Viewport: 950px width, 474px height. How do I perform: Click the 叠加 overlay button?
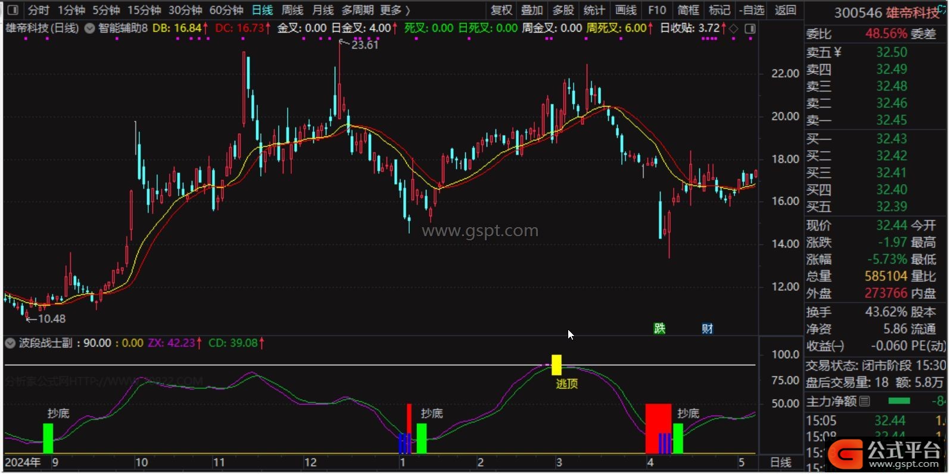[x=532, y=10]
